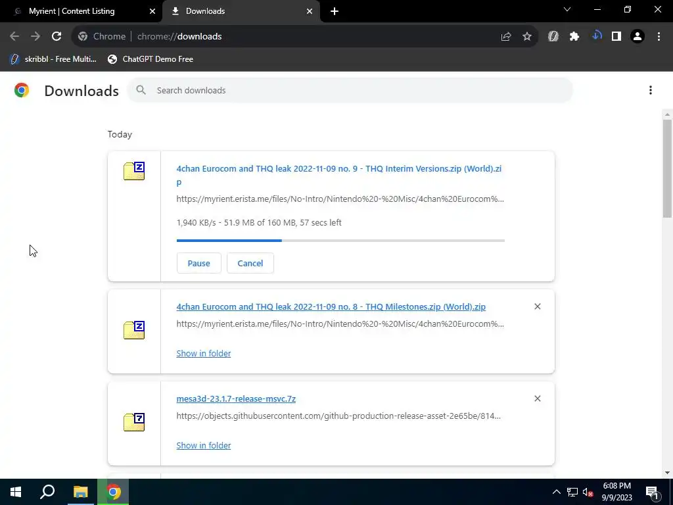Open the toolbar download-manager extension icon
673x505 pixels.
tap(596, 36)
